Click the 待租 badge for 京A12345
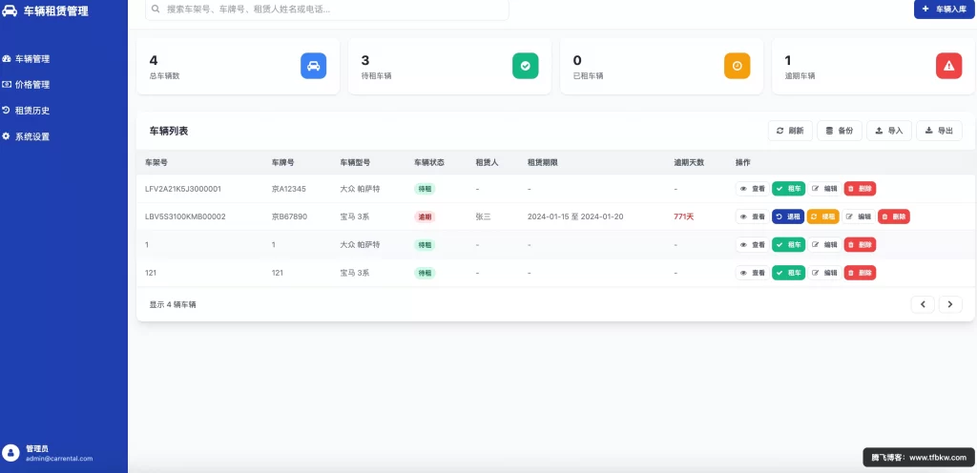977x473 pixels. (425, 189)
